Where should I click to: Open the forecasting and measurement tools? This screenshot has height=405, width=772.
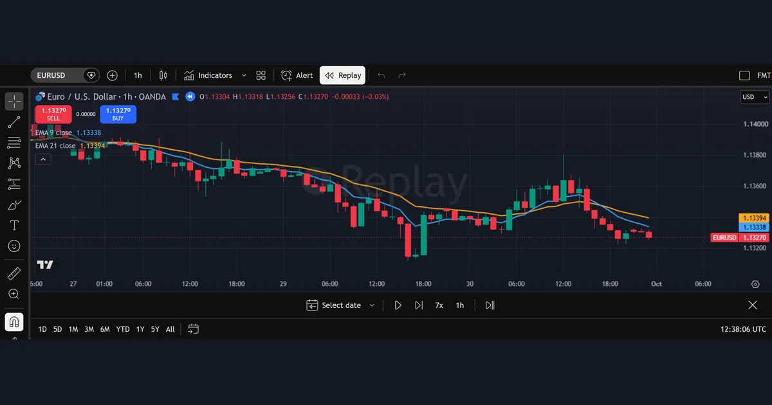click(x=14, y=184)
